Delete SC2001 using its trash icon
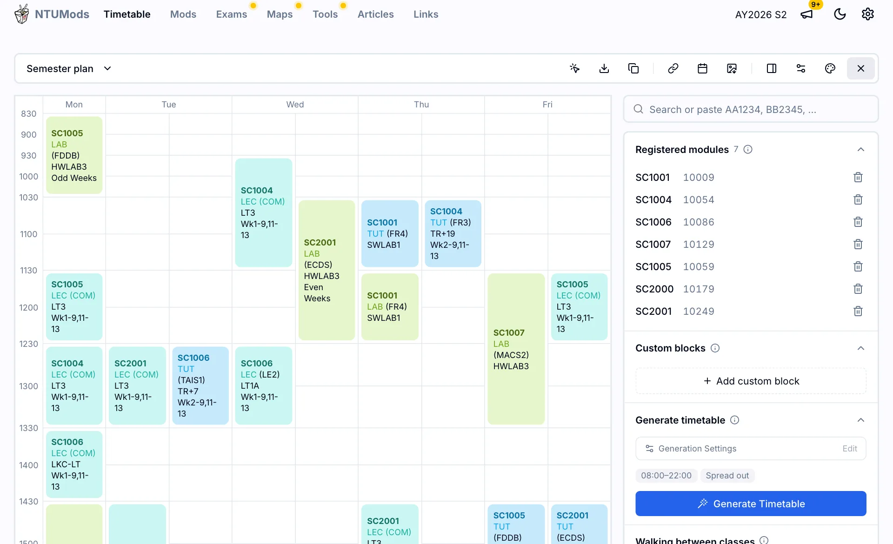893x544 pixels. 858,311
